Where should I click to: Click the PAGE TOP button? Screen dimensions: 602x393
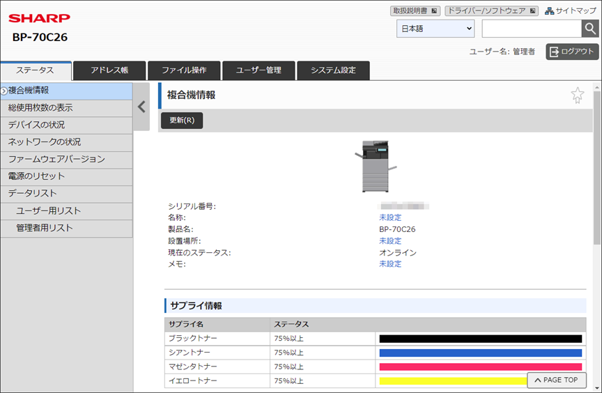tap(557, 380)
